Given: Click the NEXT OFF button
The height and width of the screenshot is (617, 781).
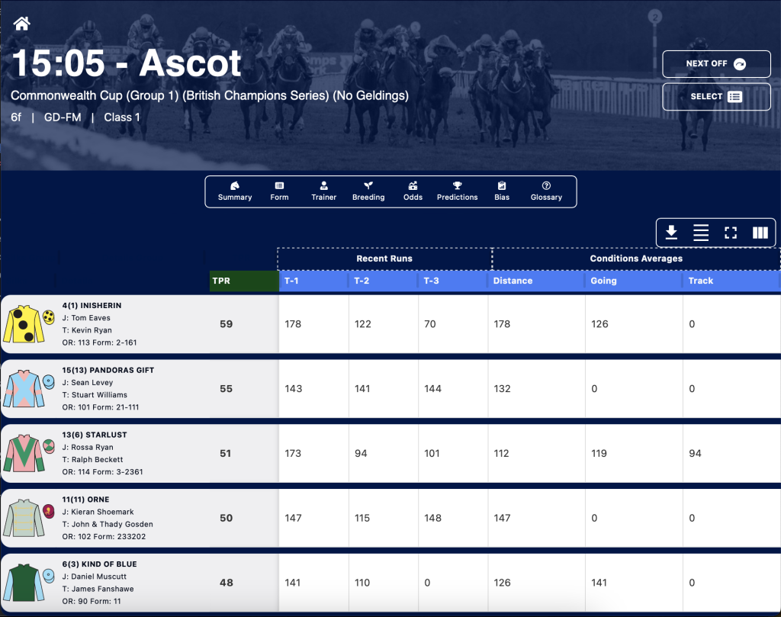Looking at the screenshot, I should (716, 64).
